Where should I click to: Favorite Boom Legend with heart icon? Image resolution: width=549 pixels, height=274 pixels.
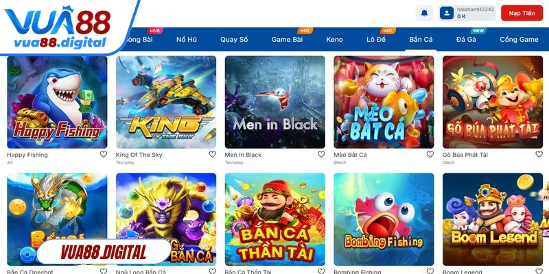point(539,271)
